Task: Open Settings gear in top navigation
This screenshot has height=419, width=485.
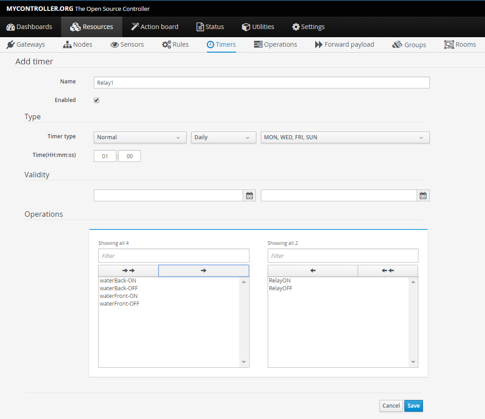Action: (x=308, y=27)
